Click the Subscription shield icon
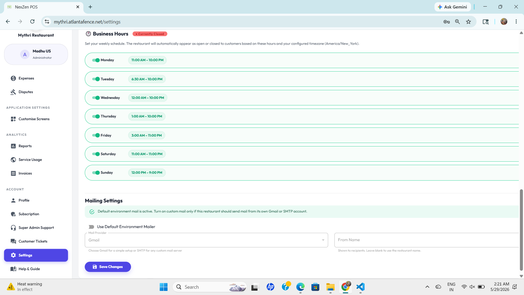524x295 pixels. 13,214
